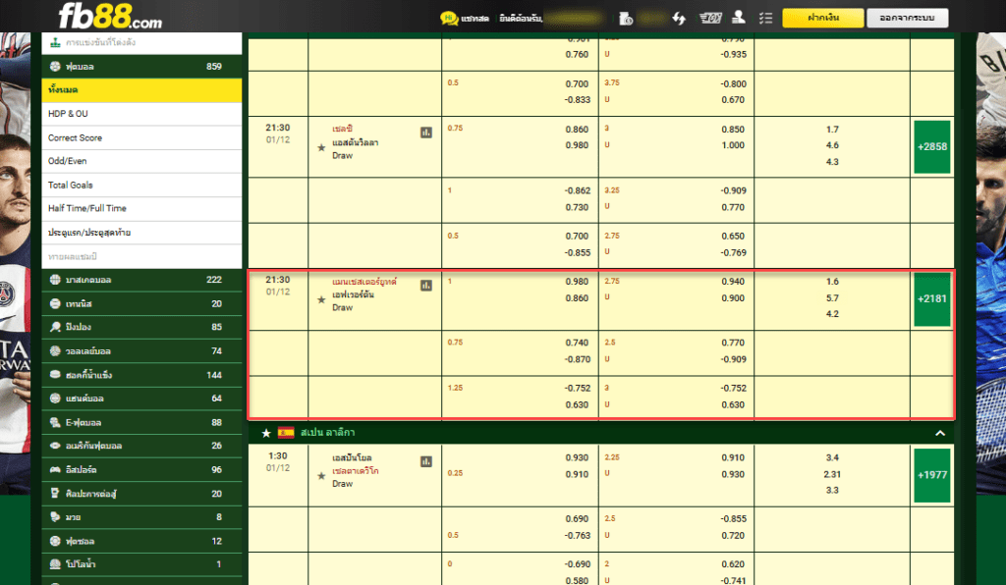The width and height of the screenshot is (1006, 585).
Task: Click the American football icon
Action: [x=55, y=446]
